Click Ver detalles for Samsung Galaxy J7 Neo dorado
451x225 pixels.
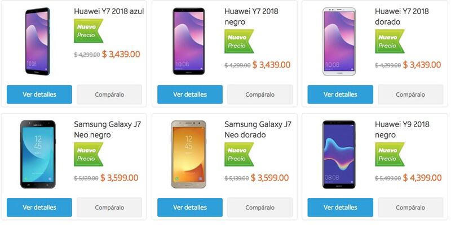tap(190, 207)
